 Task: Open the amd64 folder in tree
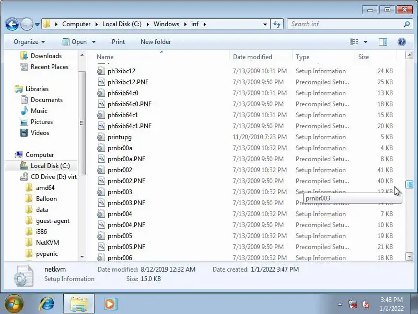point(45,188)
